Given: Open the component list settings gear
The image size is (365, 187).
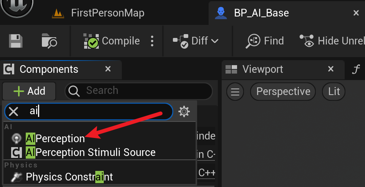Looking at the screenshot, I should point(184,112).
